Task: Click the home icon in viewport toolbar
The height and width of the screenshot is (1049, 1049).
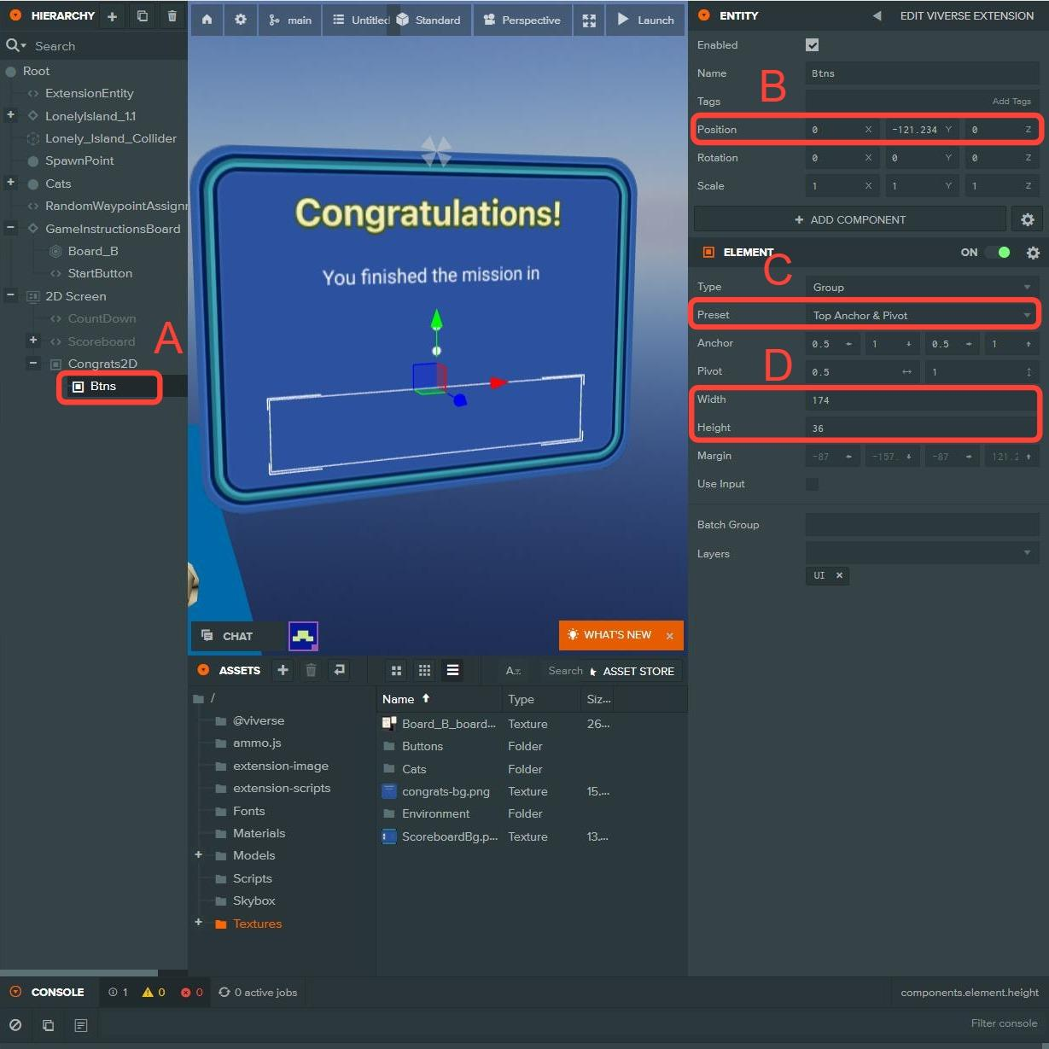Action: pos(207,20)
